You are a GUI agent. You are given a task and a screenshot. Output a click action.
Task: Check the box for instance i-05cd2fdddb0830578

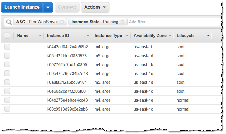[7, 56]
